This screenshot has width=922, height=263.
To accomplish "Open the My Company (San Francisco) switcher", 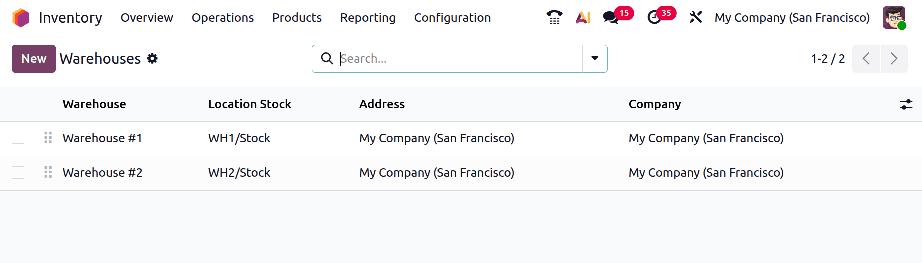I will point(792,18).
